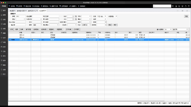Sort by the 价格代码 column header
This screenshot has width=191, height=107.
click(x=109, y=32)
